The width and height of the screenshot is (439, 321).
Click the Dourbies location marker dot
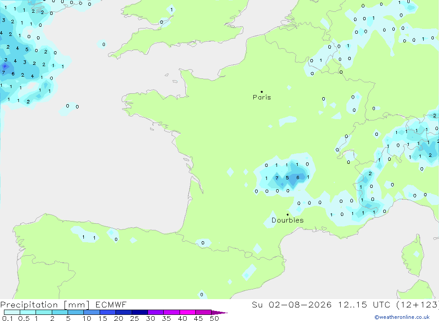[x=288, y=215]
